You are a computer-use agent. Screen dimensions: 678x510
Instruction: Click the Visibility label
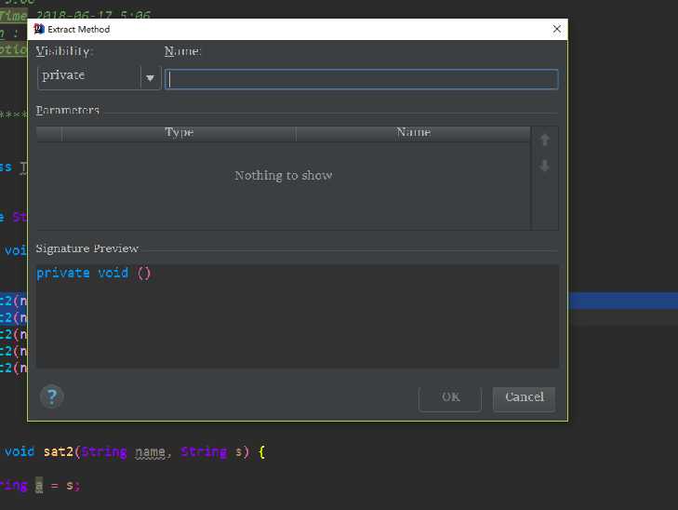64,51
